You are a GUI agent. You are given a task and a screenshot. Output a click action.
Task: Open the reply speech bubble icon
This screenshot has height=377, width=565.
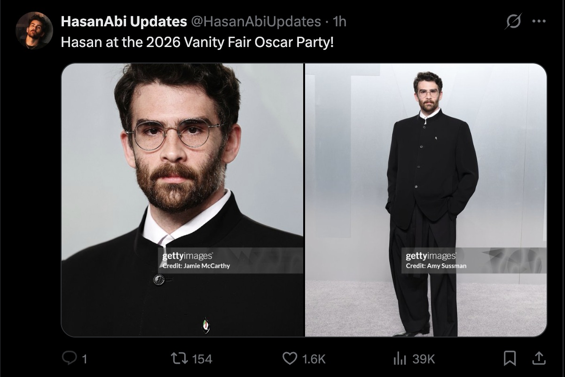pos(70,359)
